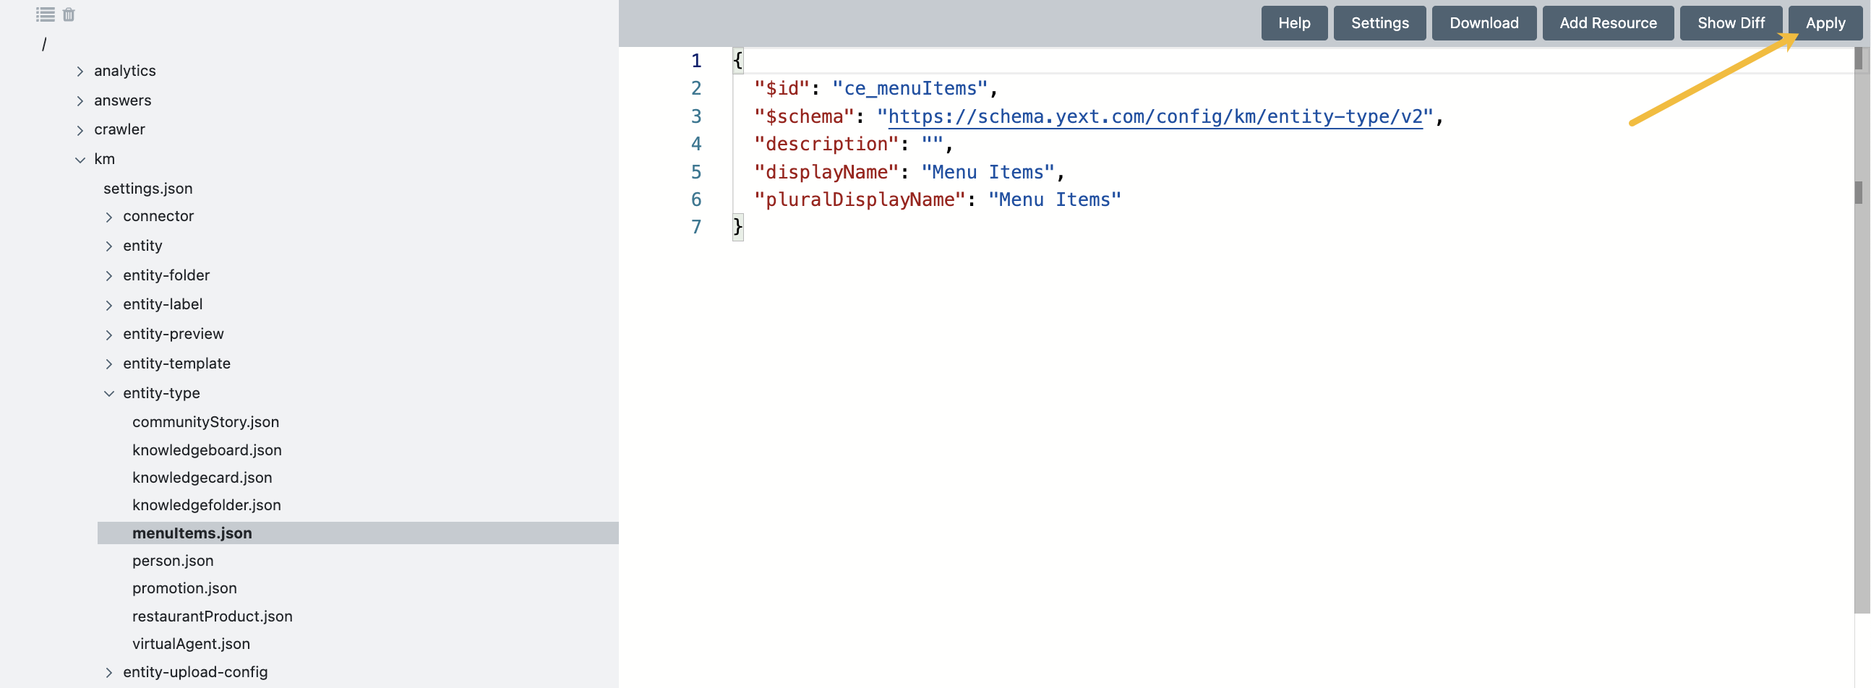
Task: Click the km folder label
Action: pos(105,159)
